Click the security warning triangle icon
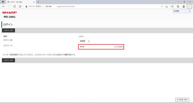Screen dimensions: 193x103 [26, 7]
